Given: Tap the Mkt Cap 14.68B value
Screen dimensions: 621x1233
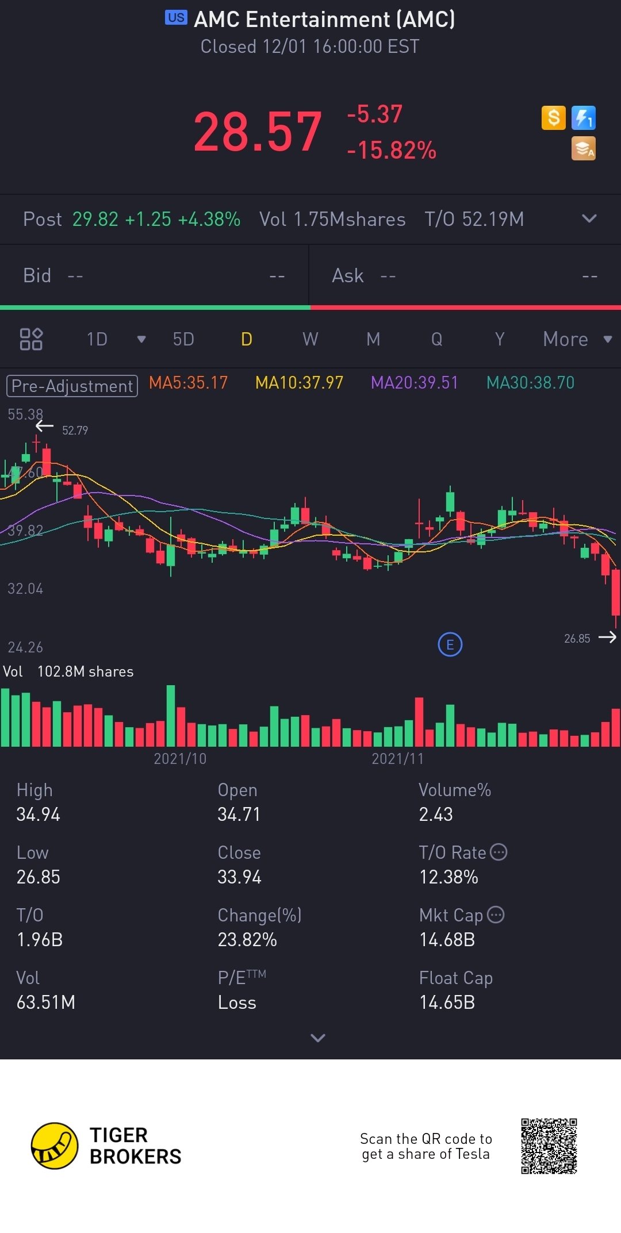Looking at the screenshot, I should [x=447, y=940].
